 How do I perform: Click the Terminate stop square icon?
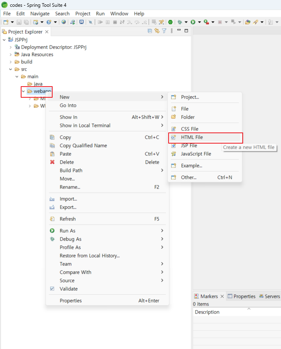(x=115, y=22)
